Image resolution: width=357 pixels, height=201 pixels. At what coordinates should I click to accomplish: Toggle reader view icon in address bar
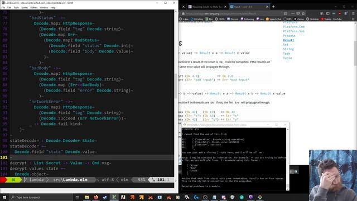[285, 13]
